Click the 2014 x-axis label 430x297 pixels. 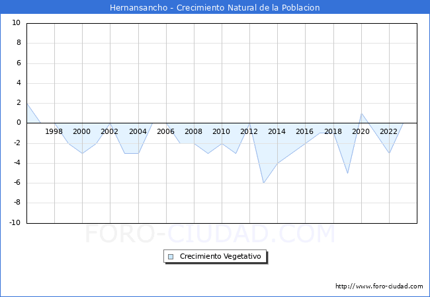click(277, 131)
